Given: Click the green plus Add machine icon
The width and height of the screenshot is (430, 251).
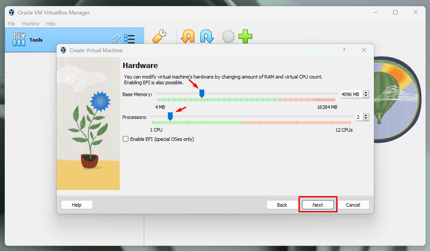Looking at the screenshot, I should click(x=245, y=36).
